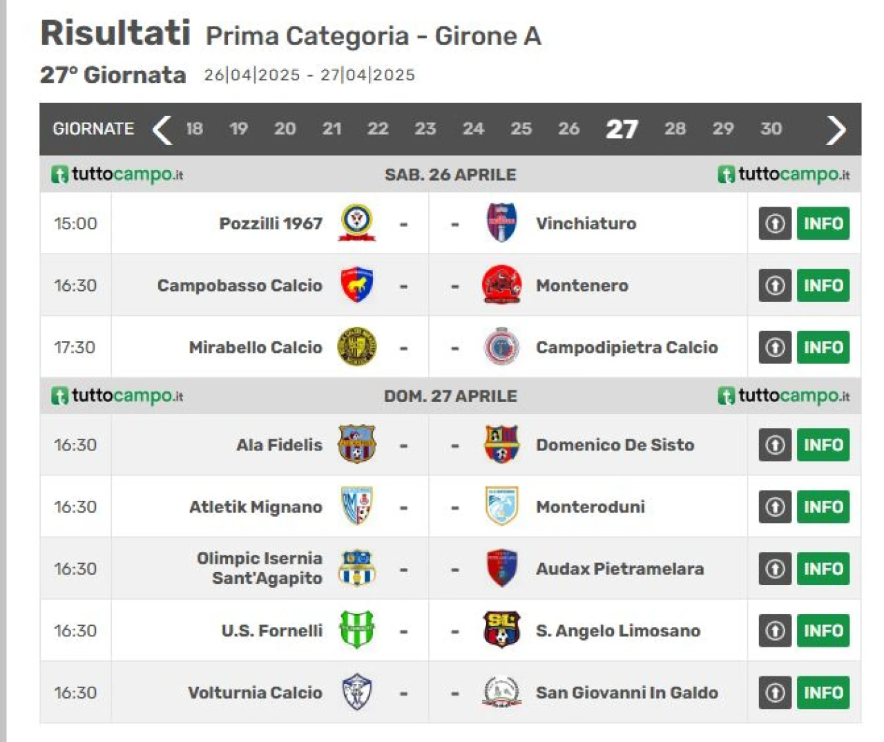Click the Volturnia Calcio team crest
The width and height of the screenshot is (884, 742).
tap(357, 692)
